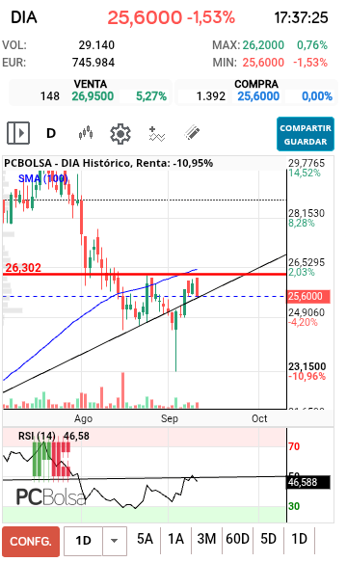This screenshot has width=347, height=562.
Task: Click the header price 25,6000 -1,53%
Action: (x=172, y=17)
